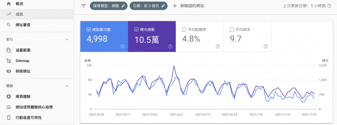This screenshot has width=337, height=125.
Task: Enable the 平均點閱率 checkbox
Action: (184, 29)
